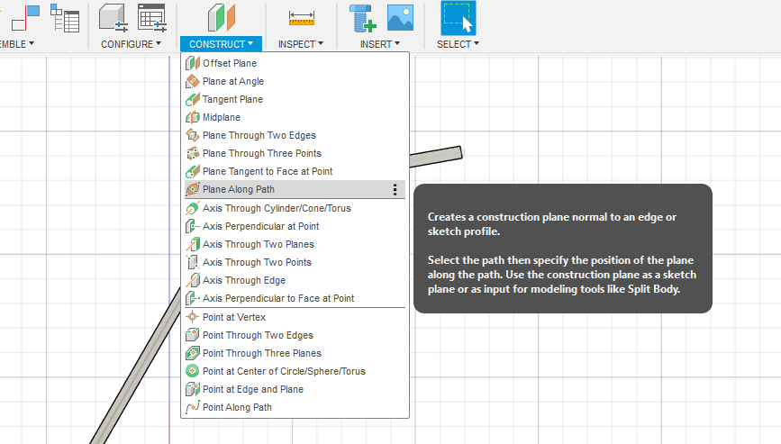Click the construct plane toolbar icon
This screenshot has height=444, width=781.
coord(222,17)
